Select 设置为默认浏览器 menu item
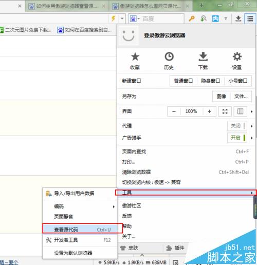 [80, 253]
